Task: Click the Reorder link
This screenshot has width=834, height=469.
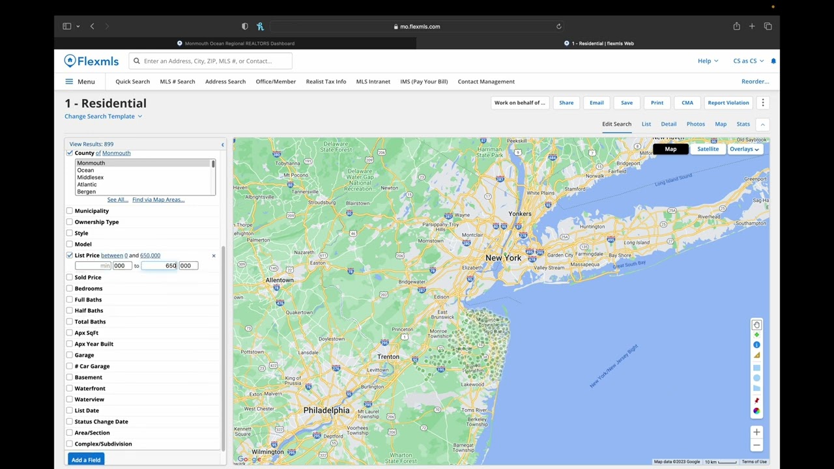Action: pos(755,81)
